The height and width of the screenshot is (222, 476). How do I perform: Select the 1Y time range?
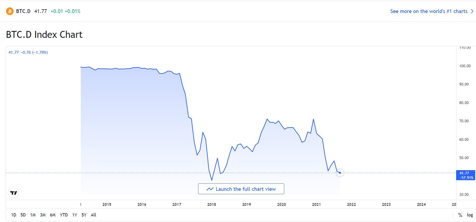(75, 215)
